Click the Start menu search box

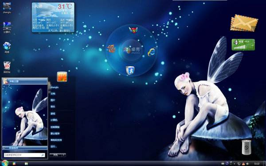pyautogui.click(x=24, y=155)
